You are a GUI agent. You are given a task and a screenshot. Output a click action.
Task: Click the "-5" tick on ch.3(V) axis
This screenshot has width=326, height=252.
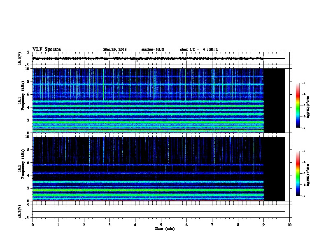[28, 218]
